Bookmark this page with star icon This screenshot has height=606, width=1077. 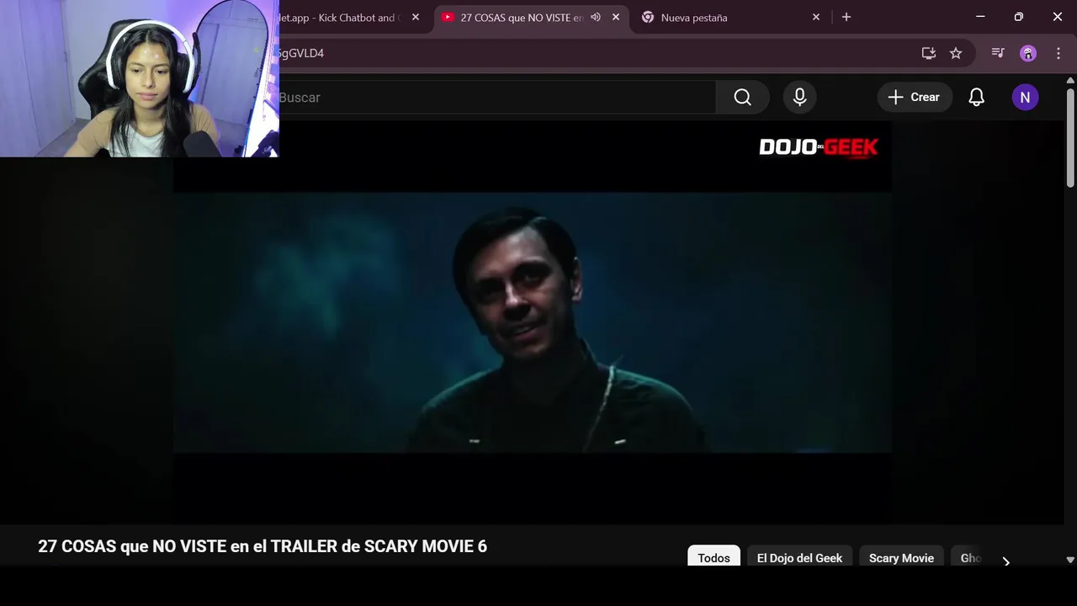click(x=956, y=53)
